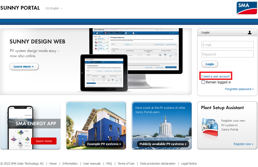The image size is (258, 167).
Task: Enable Remain logged in
Action: point(203,82)
